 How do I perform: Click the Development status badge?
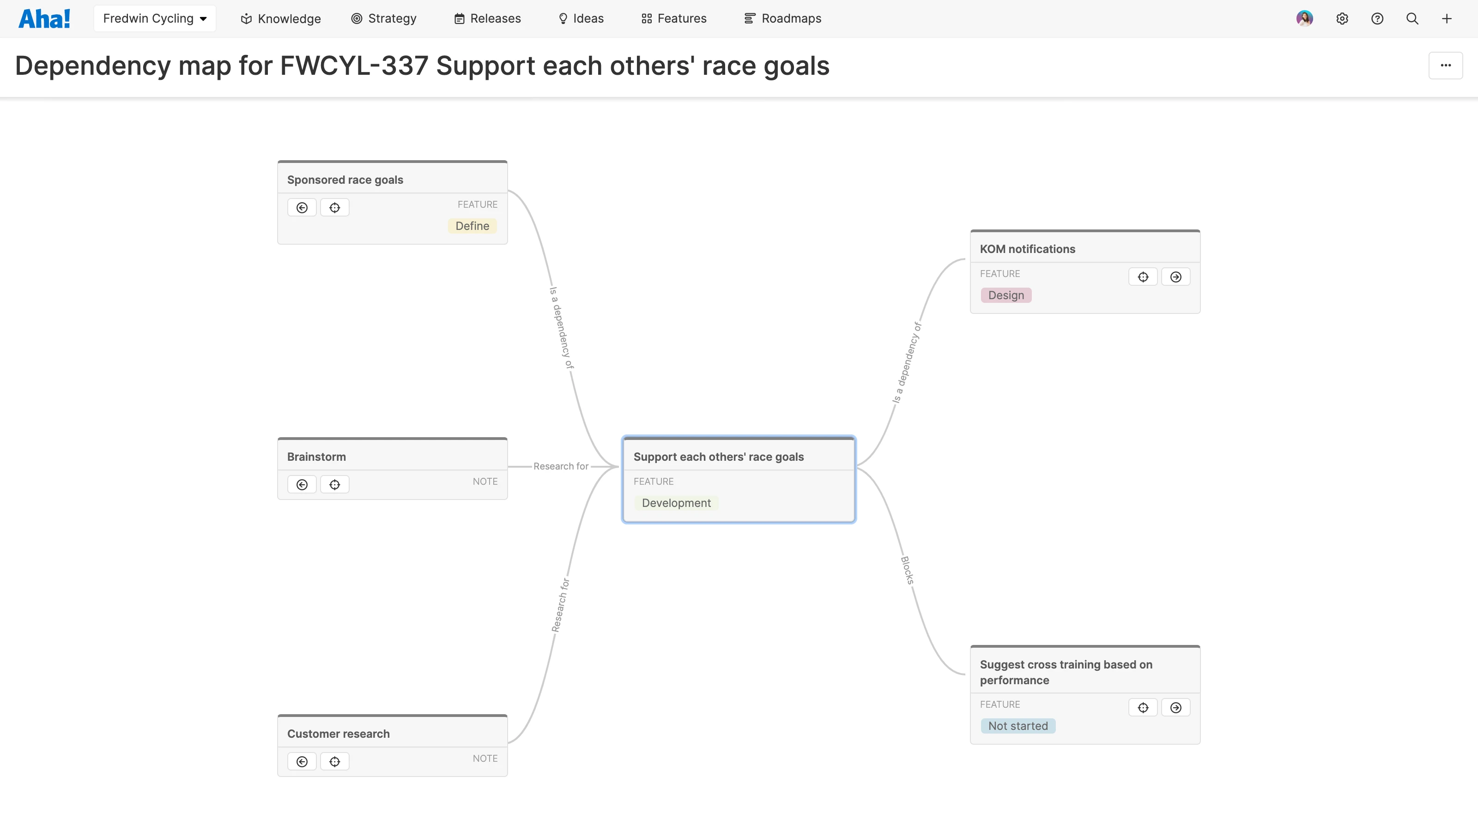(x=676, y=503)
